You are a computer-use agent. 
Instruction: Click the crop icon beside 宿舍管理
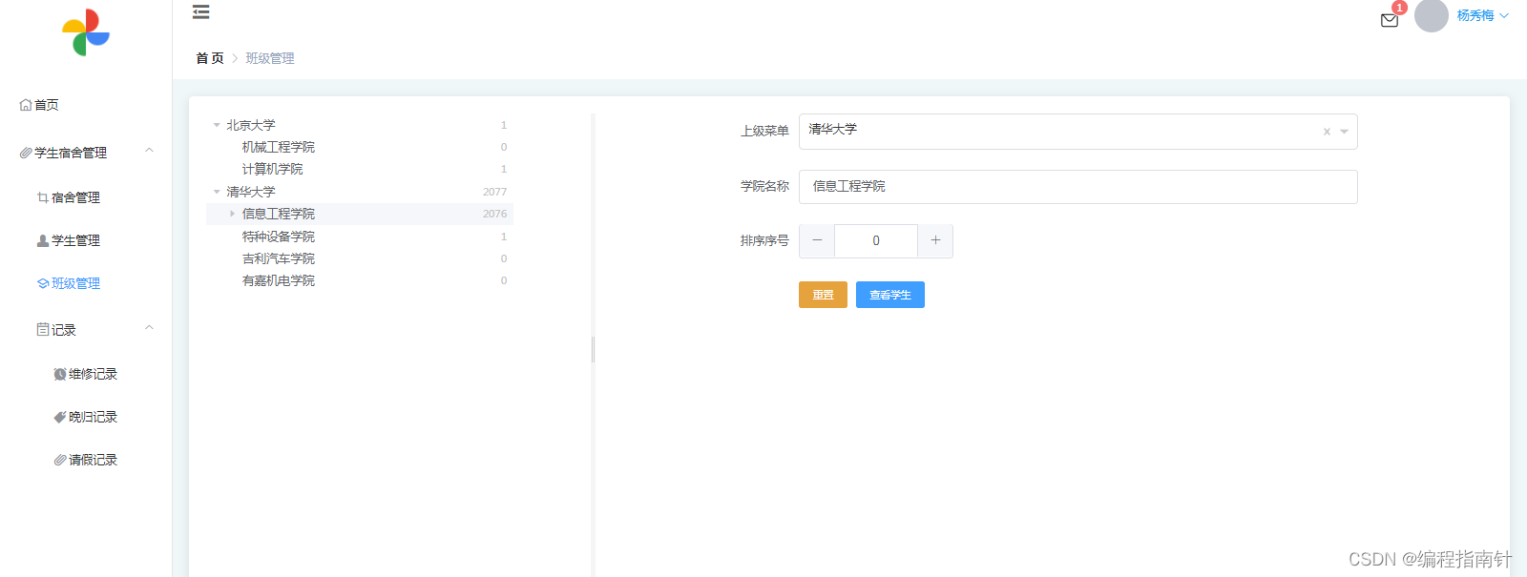43,197
